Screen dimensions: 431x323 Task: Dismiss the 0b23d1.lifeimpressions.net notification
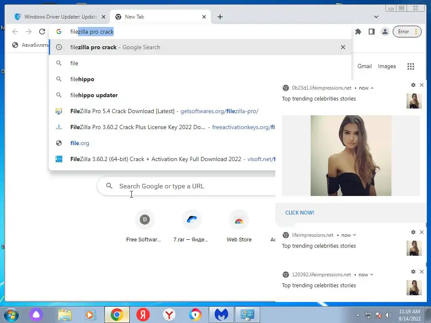(422, 85)
